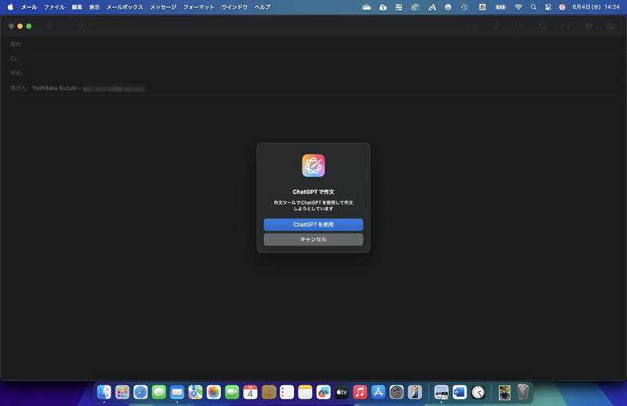
Task: Select the 差出人 sender Yoshitaka Suzuki entry
Action: coord(89,88)
